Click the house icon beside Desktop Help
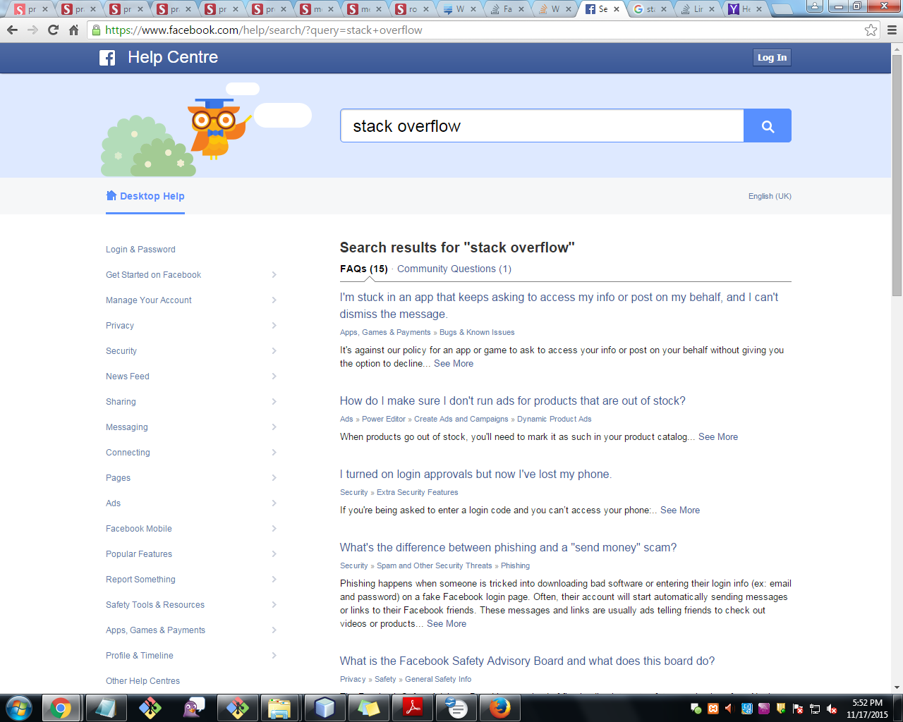Viewport: 903px width, 722px height. coord(111,195)
